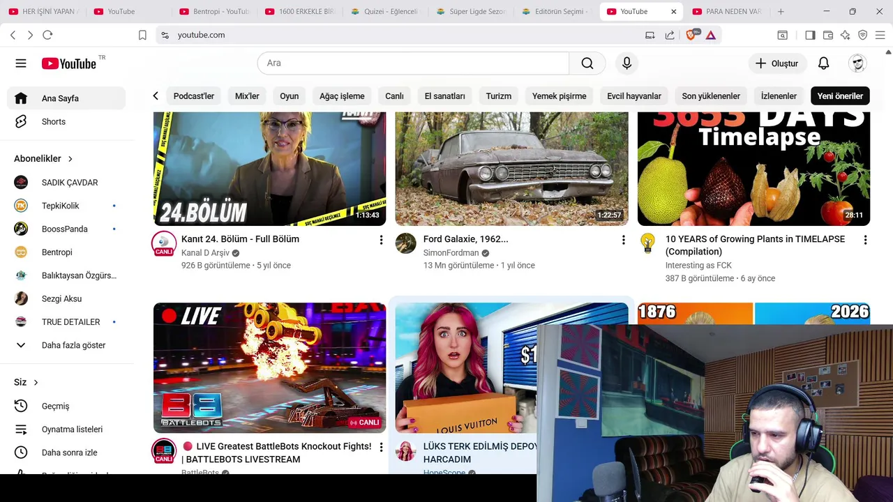Click Interesting as FCK channel avatar
Screen dimensions: 893x502
click(x=648, y=243)
